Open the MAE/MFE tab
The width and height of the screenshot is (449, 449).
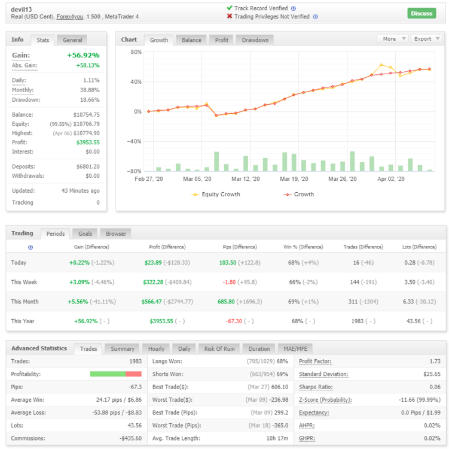295,348
